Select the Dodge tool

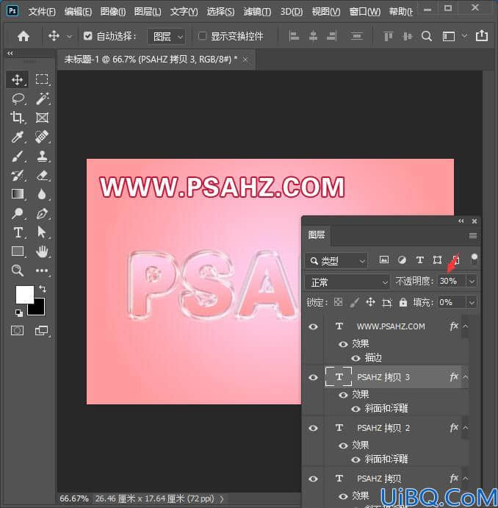(x=18, y=213)
